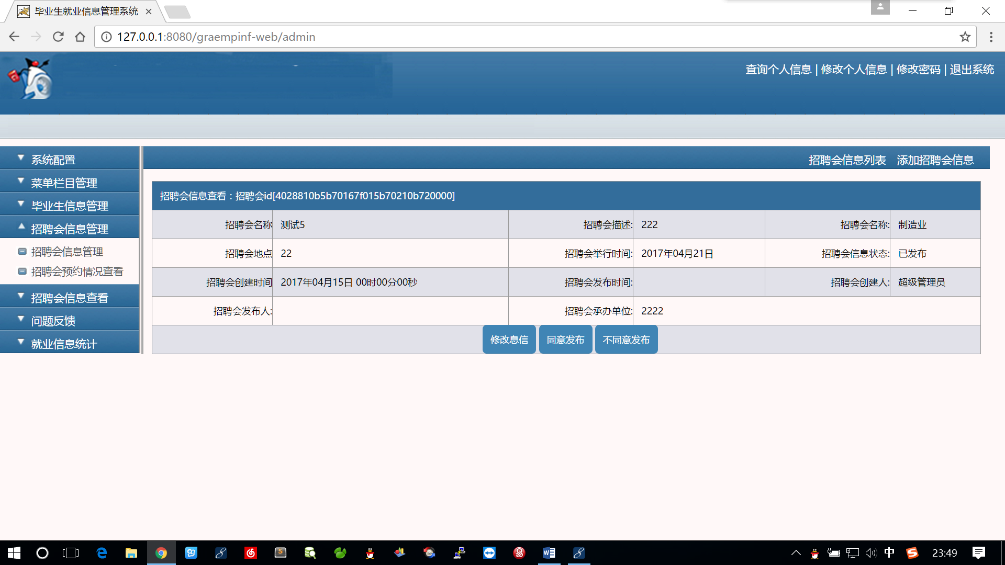
Task: Expand the 就业信息统计 section
Action: (64, 344)
